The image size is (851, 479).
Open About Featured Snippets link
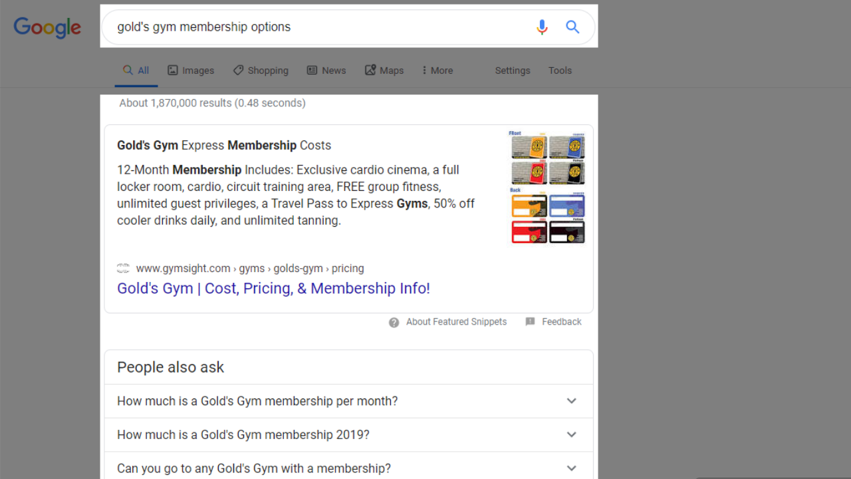pyautogui.click(x=456, y=322)
